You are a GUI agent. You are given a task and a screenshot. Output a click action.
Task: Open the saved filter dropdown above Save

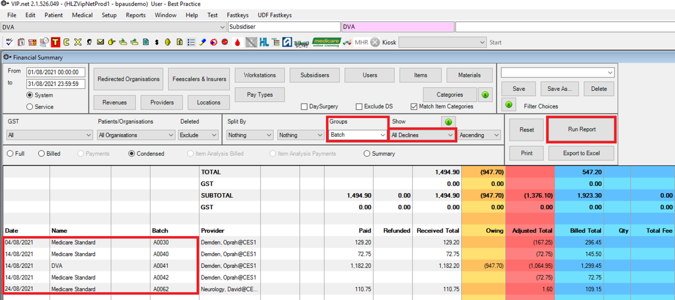[x=557, y=72]
